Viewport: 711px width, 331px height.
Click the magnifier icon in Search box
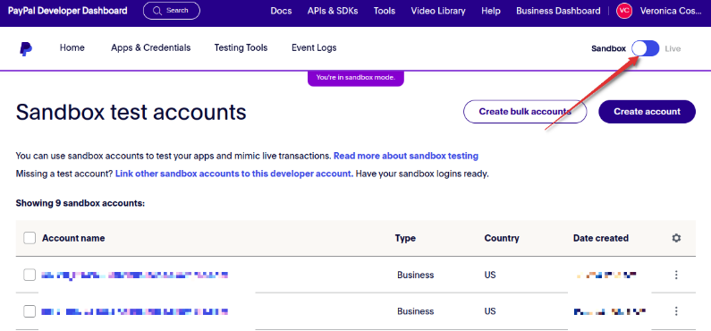157,11
